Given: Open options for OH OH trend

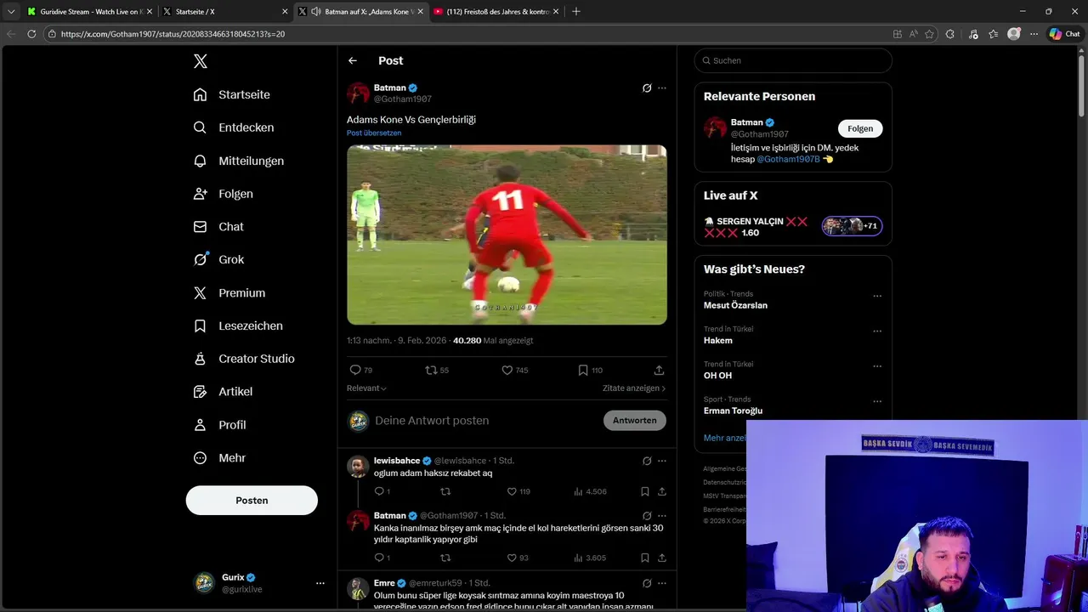Looking at the screenshot, I should [877, 366].
